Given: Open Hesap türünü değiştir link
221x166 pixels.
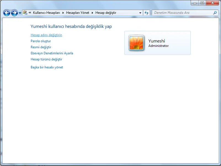Looking at the screenshot, I should point(46,59).
